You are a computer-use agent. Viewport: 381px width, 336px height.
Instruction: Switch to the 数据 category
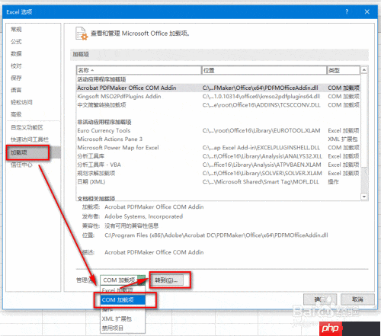33,54
